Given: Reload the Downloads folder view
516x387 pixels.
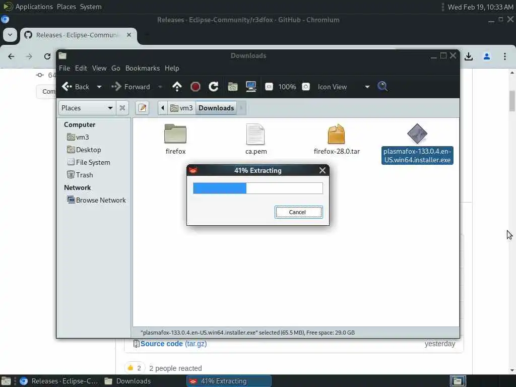Looking at the screenshot, I should tap(214, 87).
